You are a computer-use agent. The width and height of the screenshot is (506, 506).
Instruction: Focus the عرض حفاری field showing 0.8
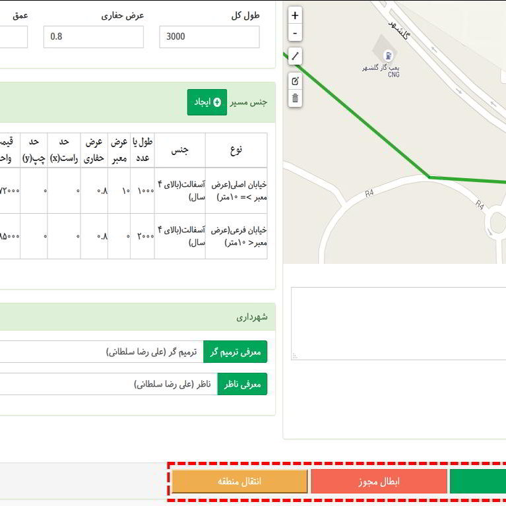[93, 37]
